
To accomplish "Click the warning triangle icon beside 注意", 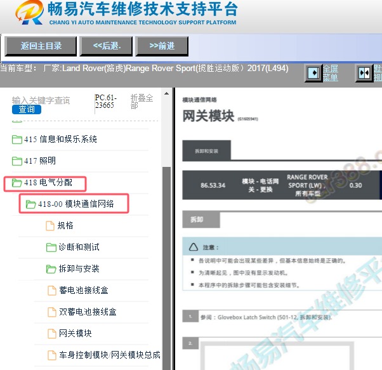I will tap(194, 247).
